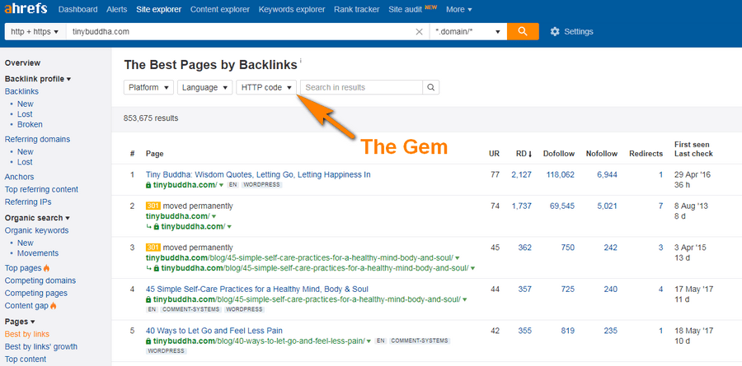Open Competing pages in the sidebar
Image resolution: width=742 pixels, height=366 pixels.
[36, 293]
